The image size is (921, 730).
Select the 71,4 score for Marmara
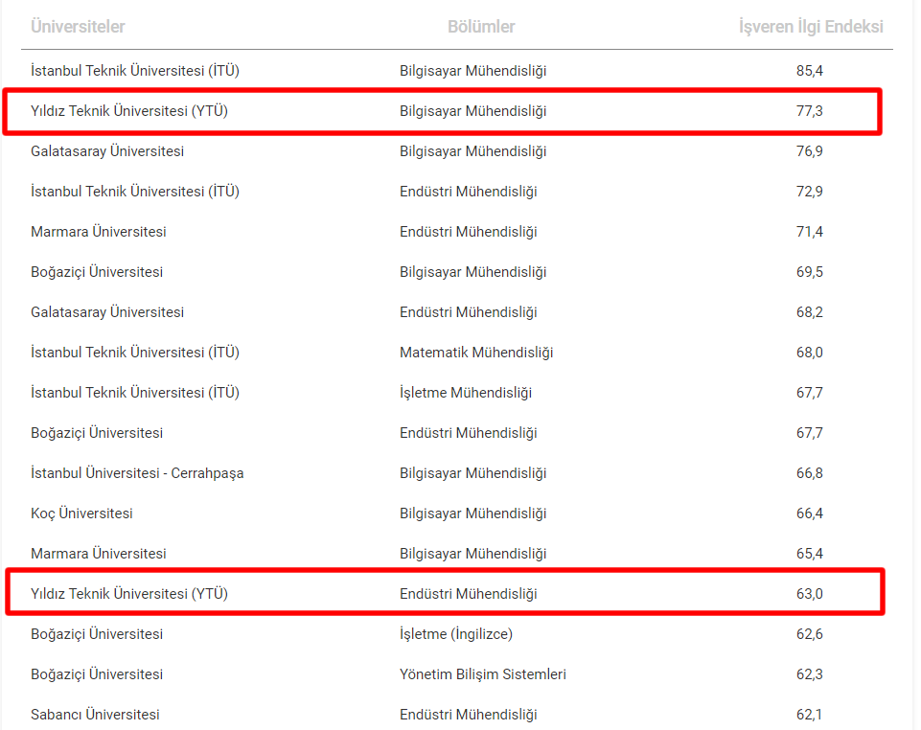809,232
